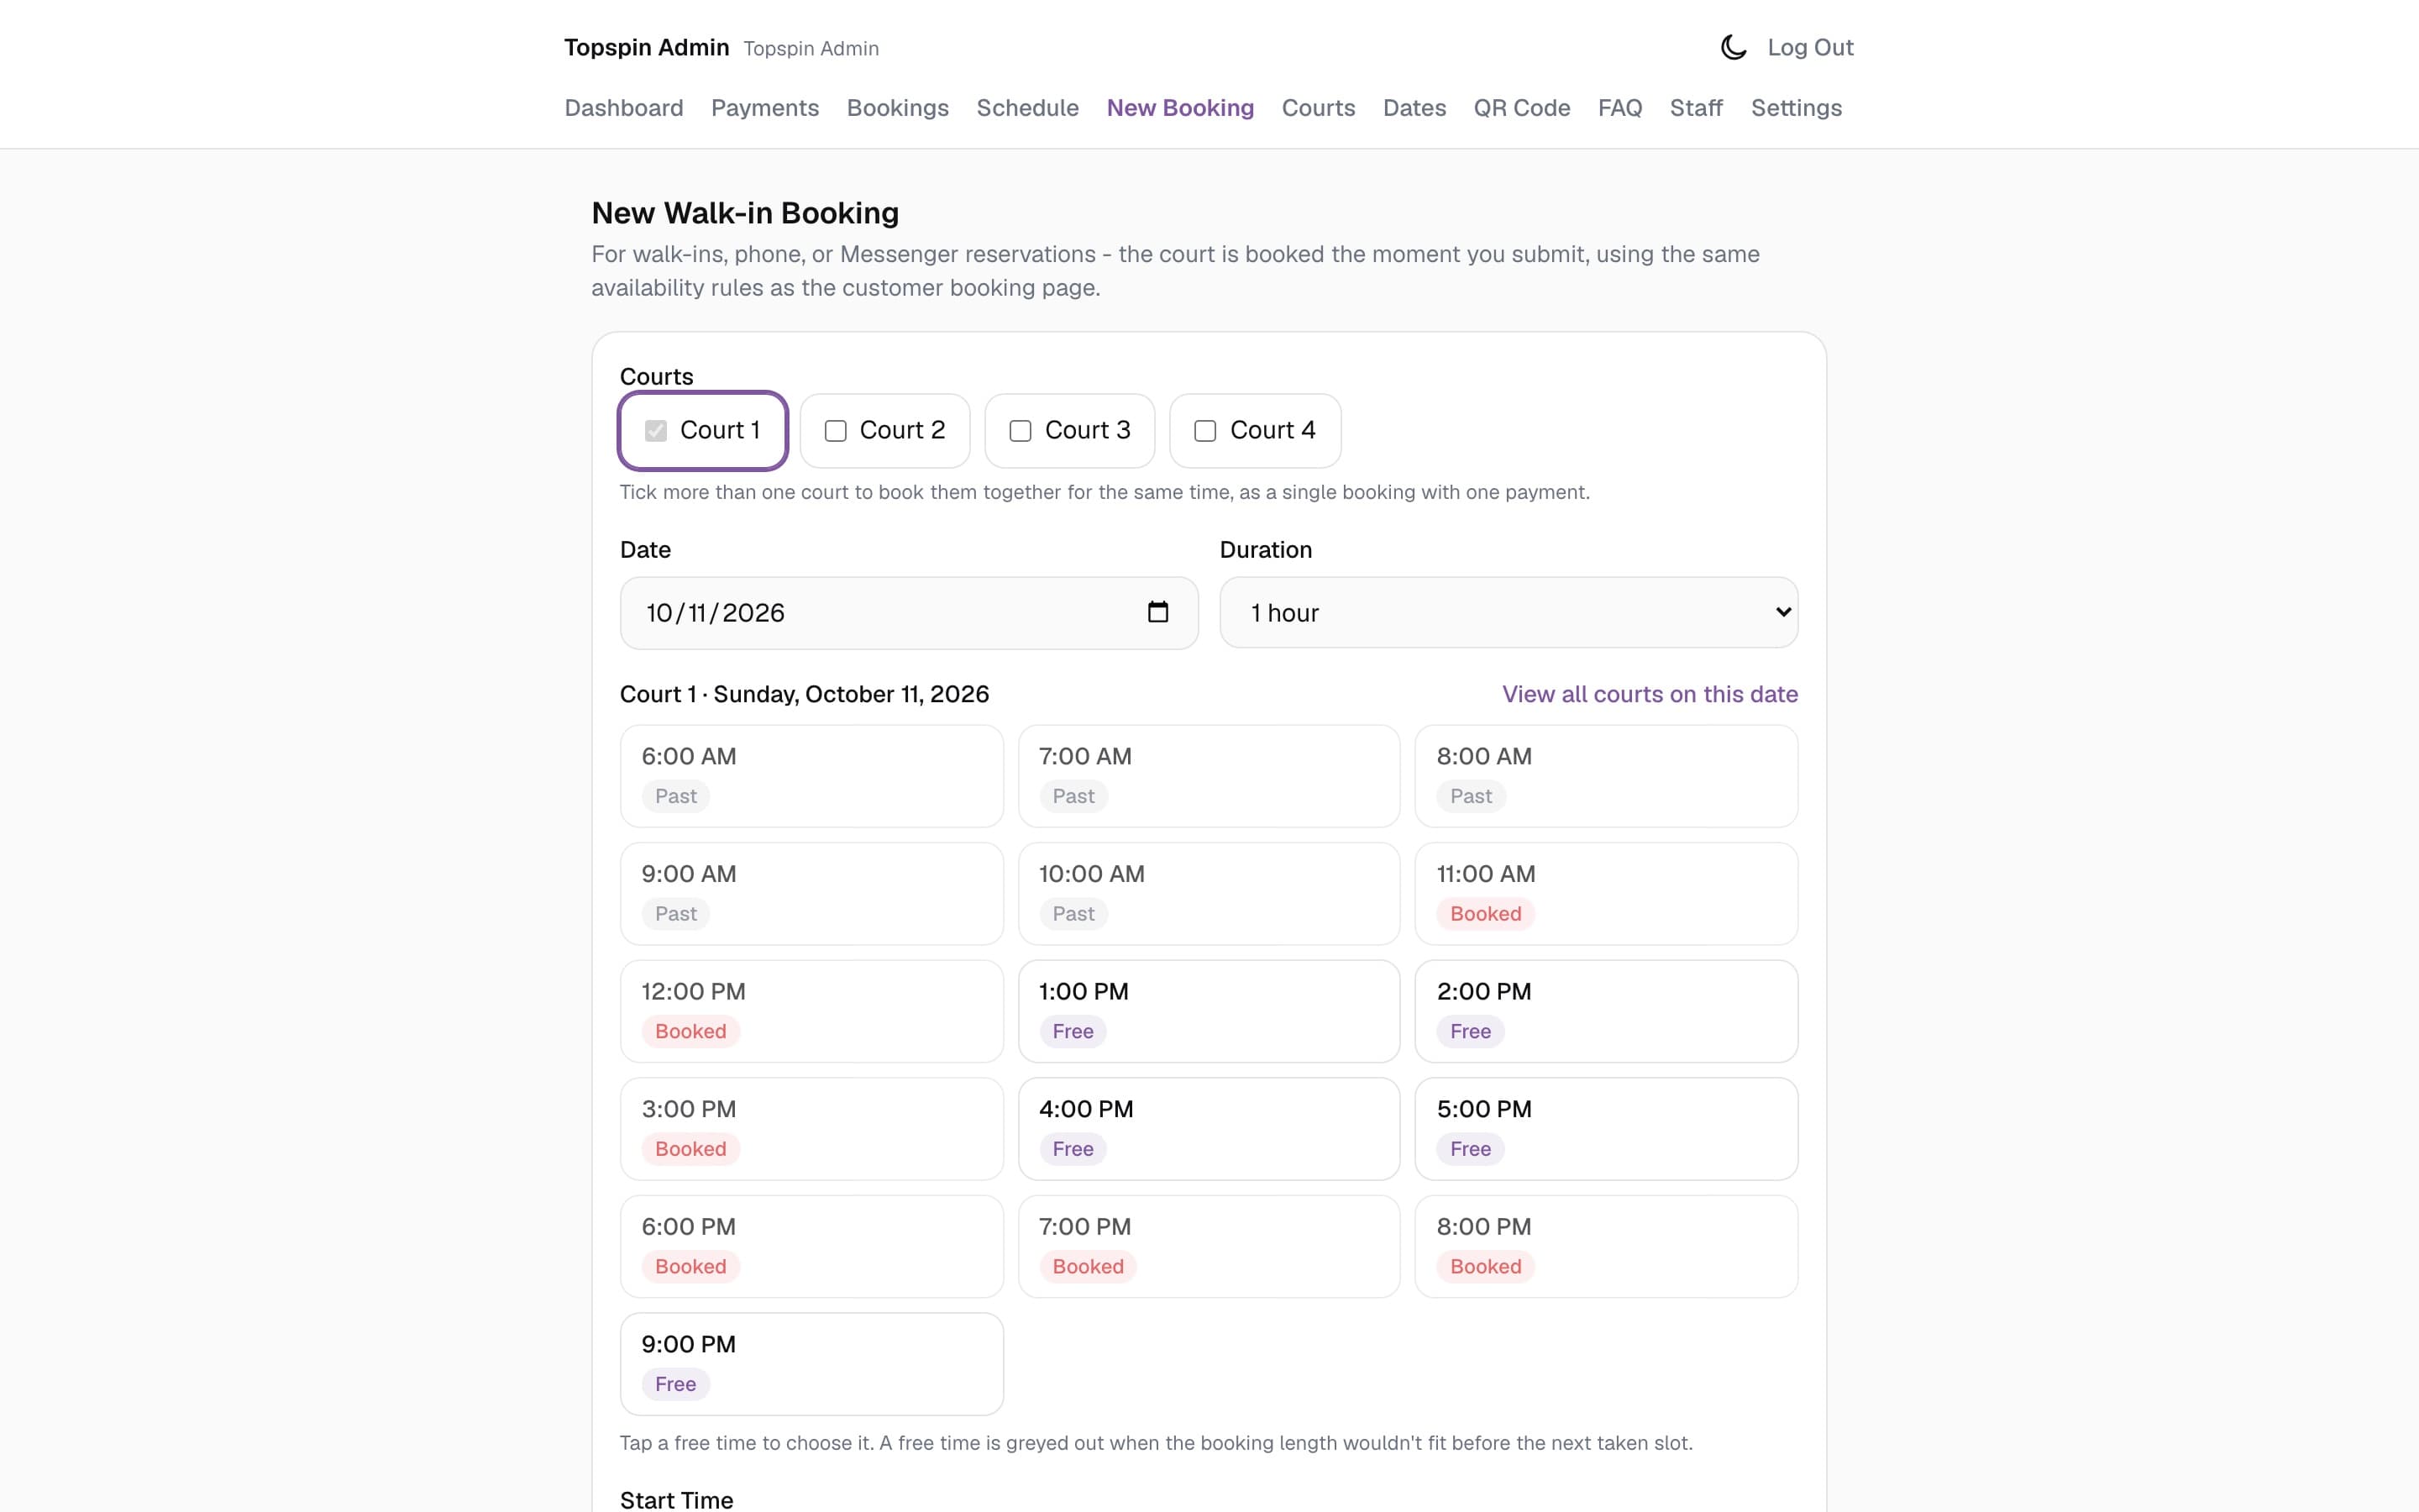Open the FAQ tab
Screen dimensions: 2419x1512
(x=1619, y=108)
